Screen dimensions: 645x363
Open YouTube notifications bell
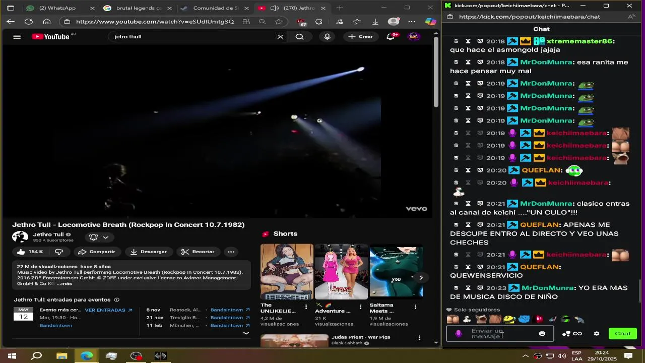391,37
